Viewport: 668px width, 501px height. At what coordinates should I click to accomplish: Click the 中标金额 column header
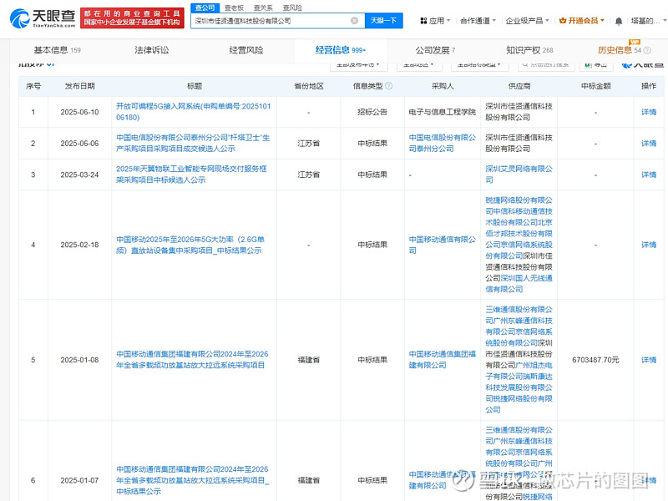pos(595,86)
